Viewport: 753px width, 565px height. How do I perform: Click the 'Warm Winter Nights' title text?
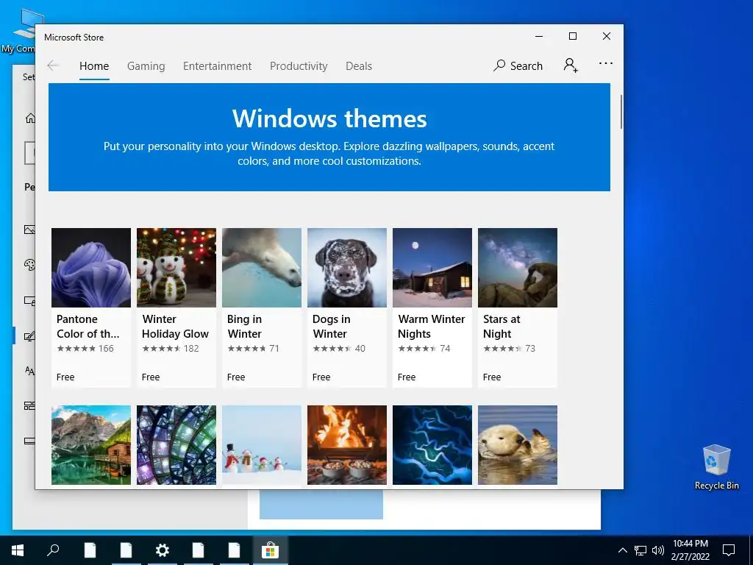(x=431, y=326)
